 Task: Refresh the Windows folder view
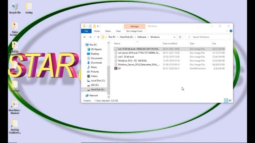coord(180,37)
